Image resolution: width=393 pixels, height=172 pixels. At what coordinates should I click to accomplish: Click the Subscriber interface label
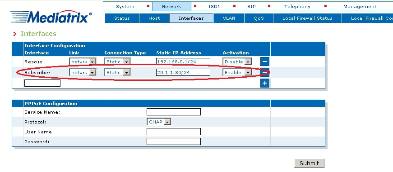point(37,72)
